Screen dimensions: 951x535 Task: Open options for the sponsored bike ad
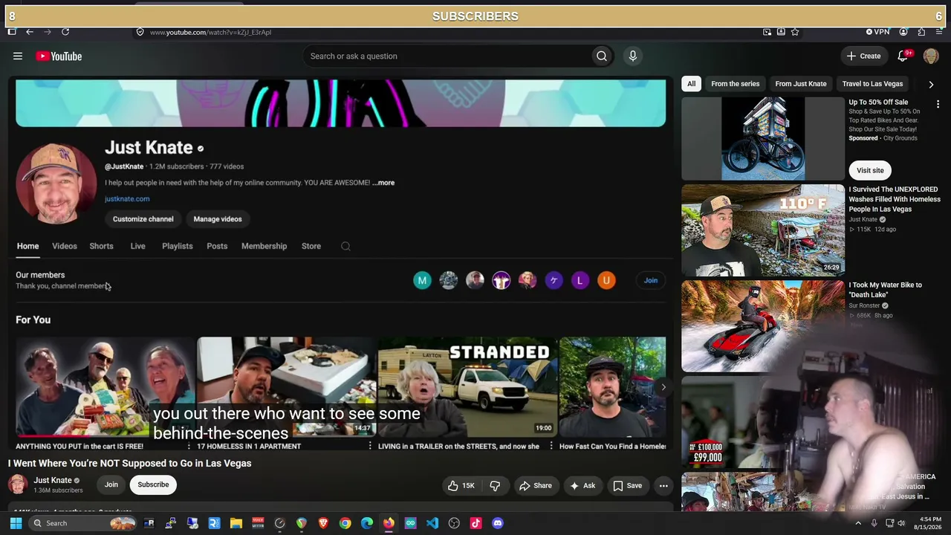coord(938,105)
